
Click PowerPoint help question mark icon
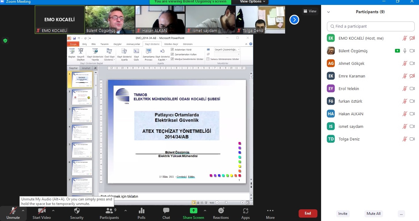251,44
